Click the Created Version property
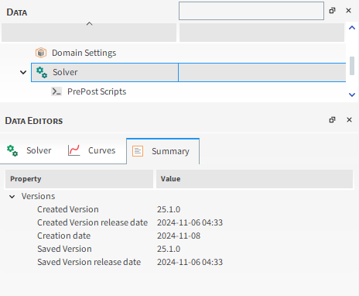 [x=68, y=209]
